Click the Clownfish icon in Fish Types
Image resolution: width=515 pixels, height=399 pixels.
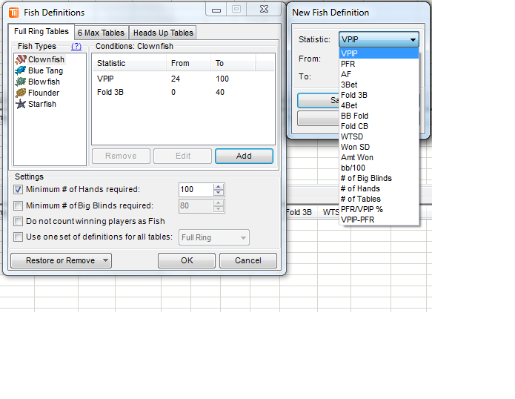21,59
